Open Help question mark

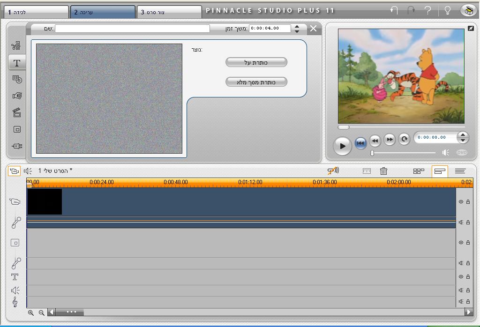coord(428,10)
